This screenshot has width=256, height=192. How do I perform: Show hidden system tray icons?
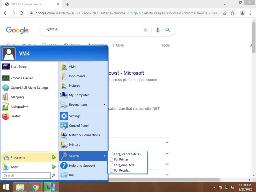[x=214, y=187]
